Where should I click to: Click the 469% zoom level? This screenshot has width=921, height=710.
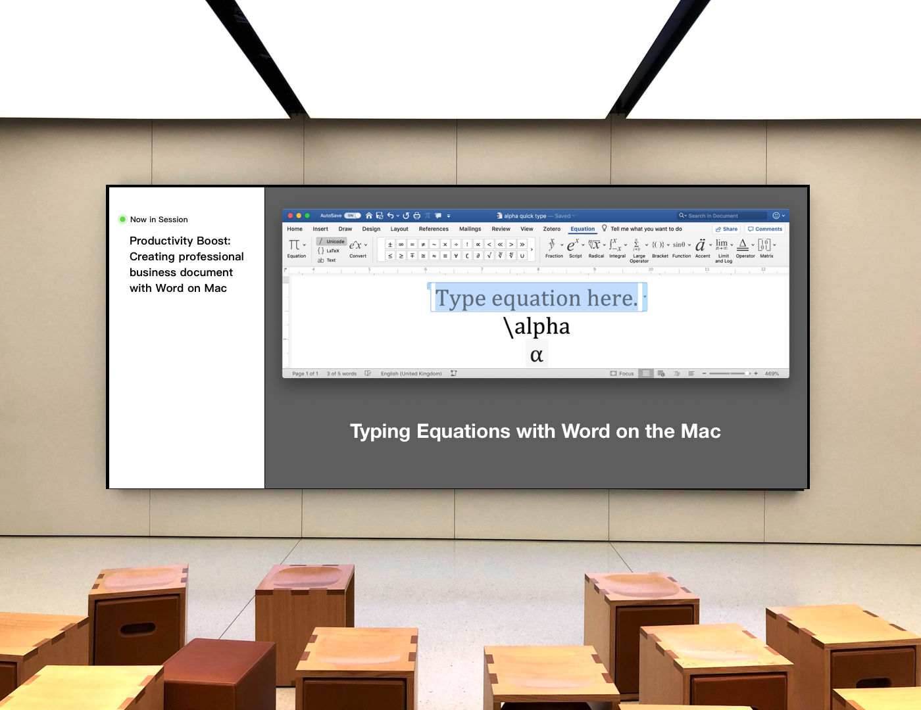772,373
